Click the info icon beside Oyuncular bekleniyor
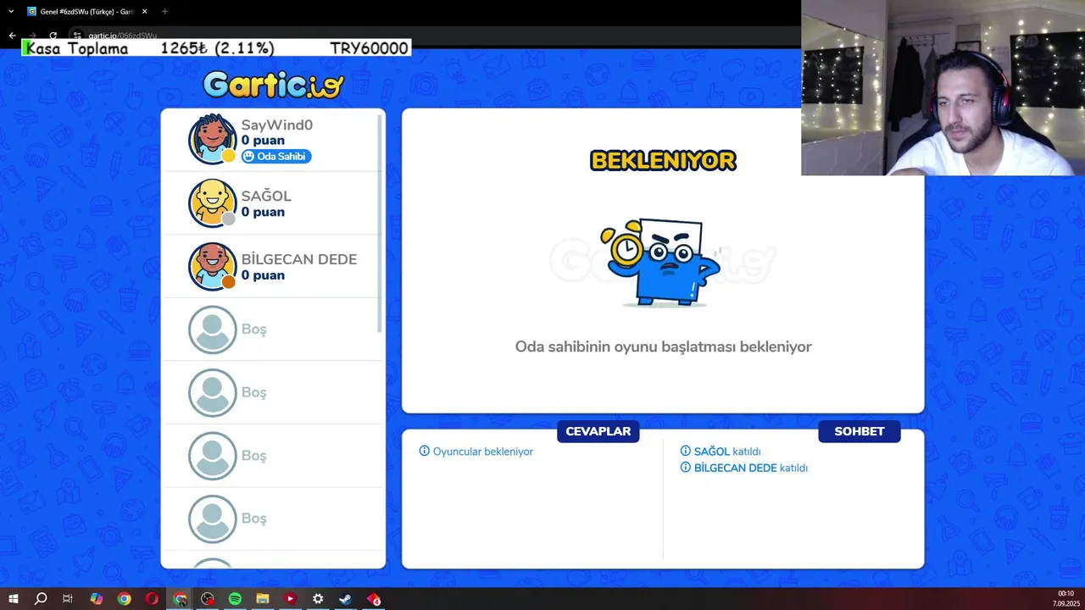1085x610 pixels. 425,451
